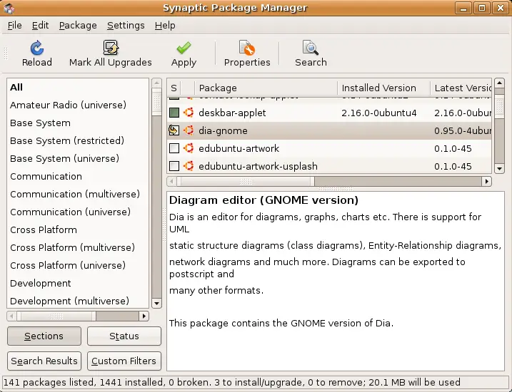
Task: Toggle the edubuntu-artwork-usplash status checkbox
Action: (x=174, y=166)
